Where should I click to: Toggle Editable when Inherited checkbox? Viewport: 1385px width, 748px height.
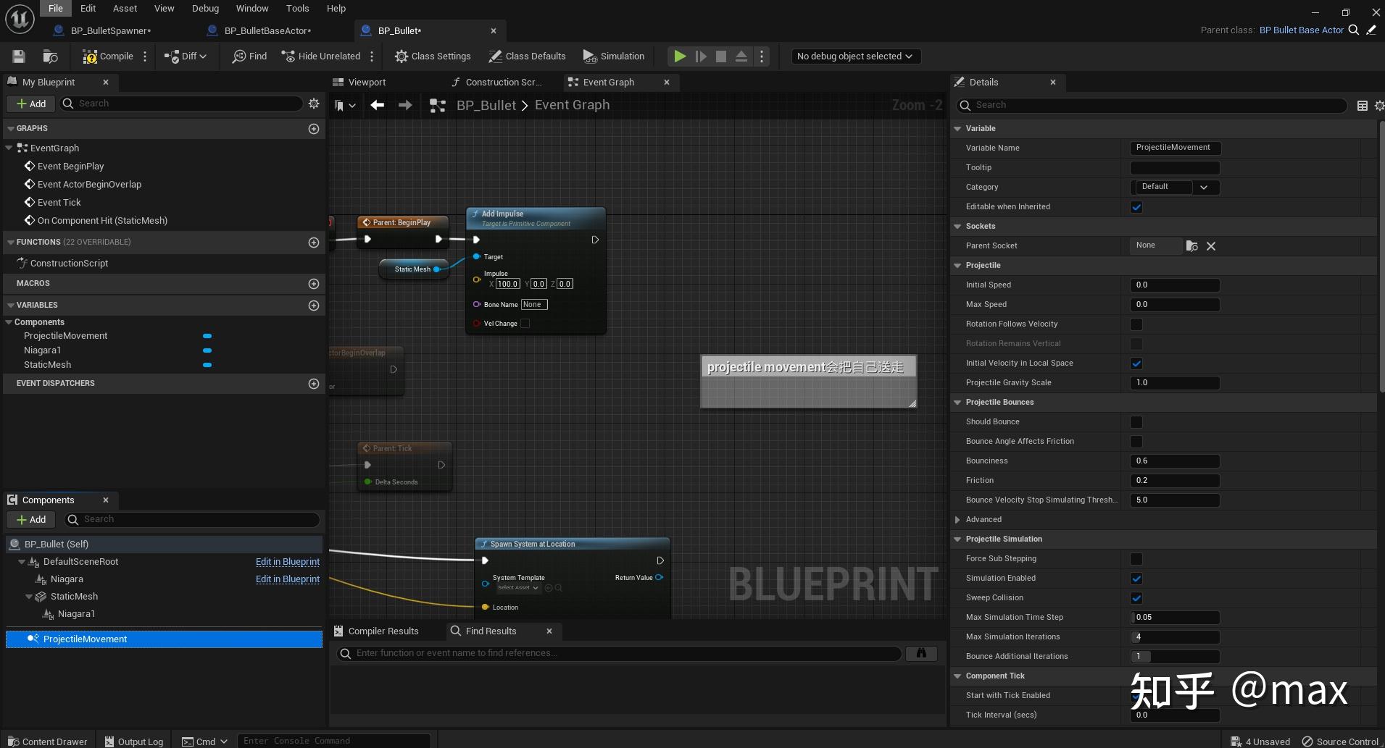(1136, 207)
